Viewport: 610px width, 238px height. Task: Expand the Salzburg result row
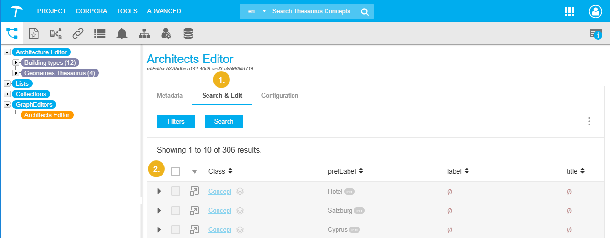coord(159,210)
